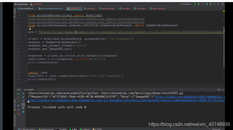Click Restore Layout icon in Run panel
The image size is (233, 130).
pyautogui.click(x=19, y=106)
